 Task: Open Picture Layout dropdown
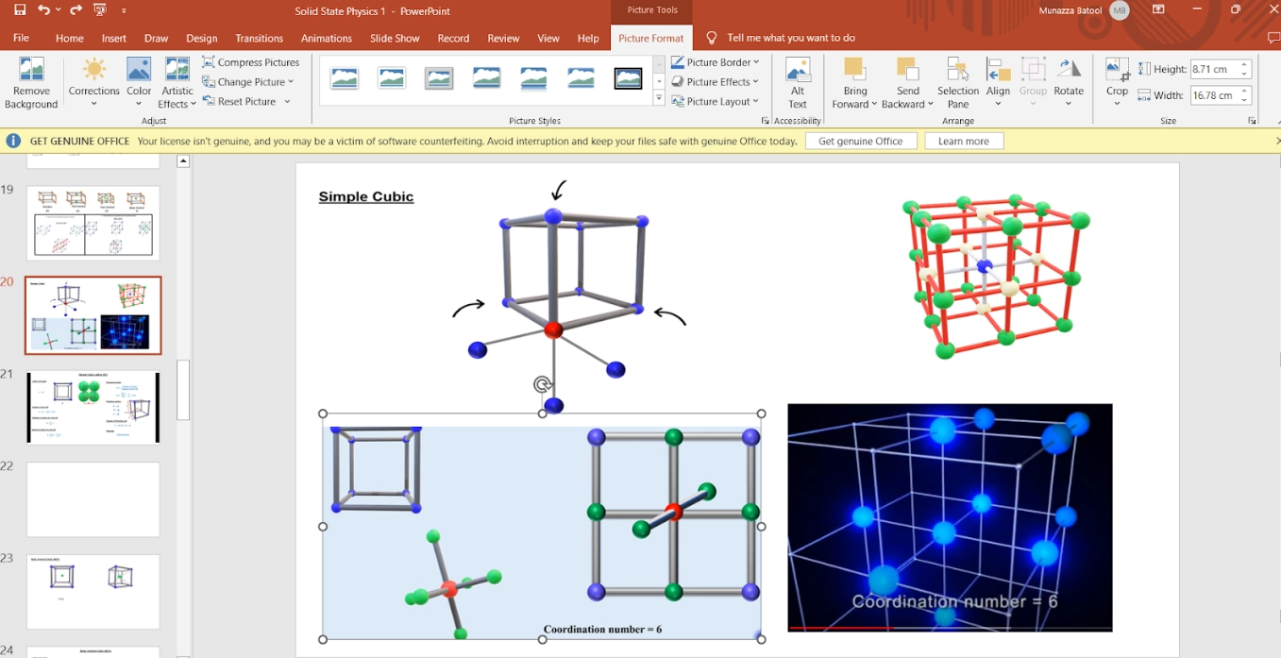[716, 101]
